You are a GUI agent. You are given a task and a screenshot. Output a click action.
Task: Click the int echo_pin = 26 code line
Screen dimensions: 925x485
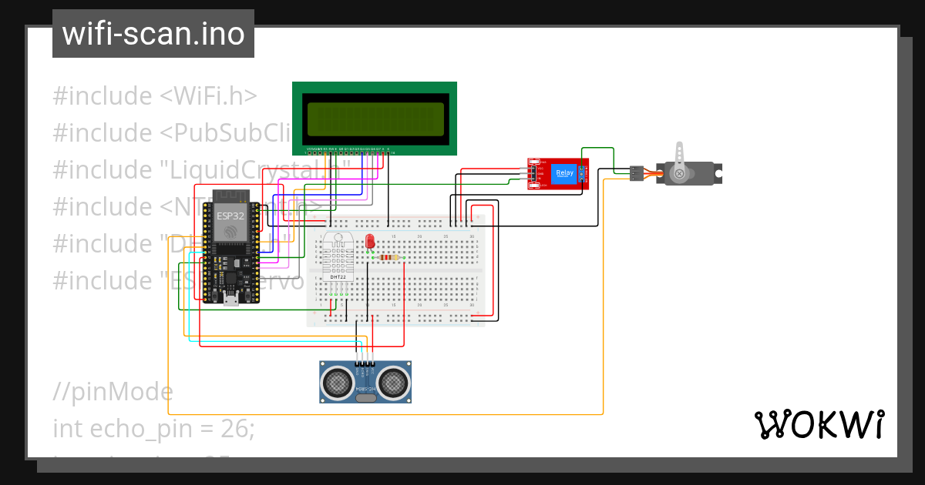(x=153, y=429)
